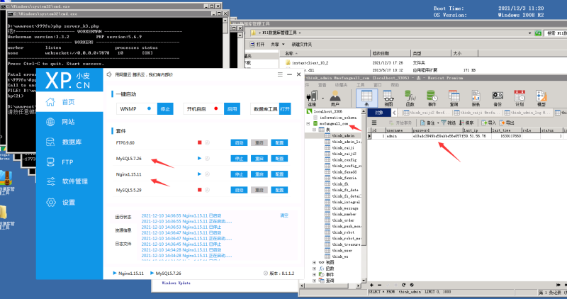Click the speaker announcement icon in XP panel
Screen dimensions: 567x299
coord(109,74)
